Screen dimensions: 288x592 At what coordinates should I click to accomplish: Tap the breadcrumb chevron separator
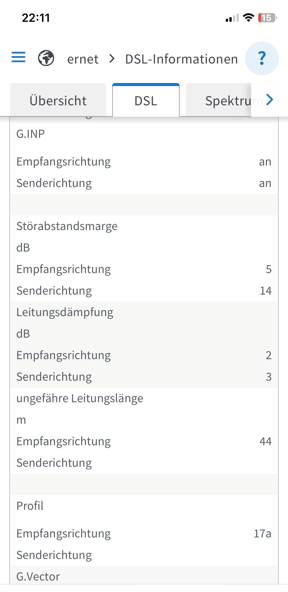click(112, 59)
